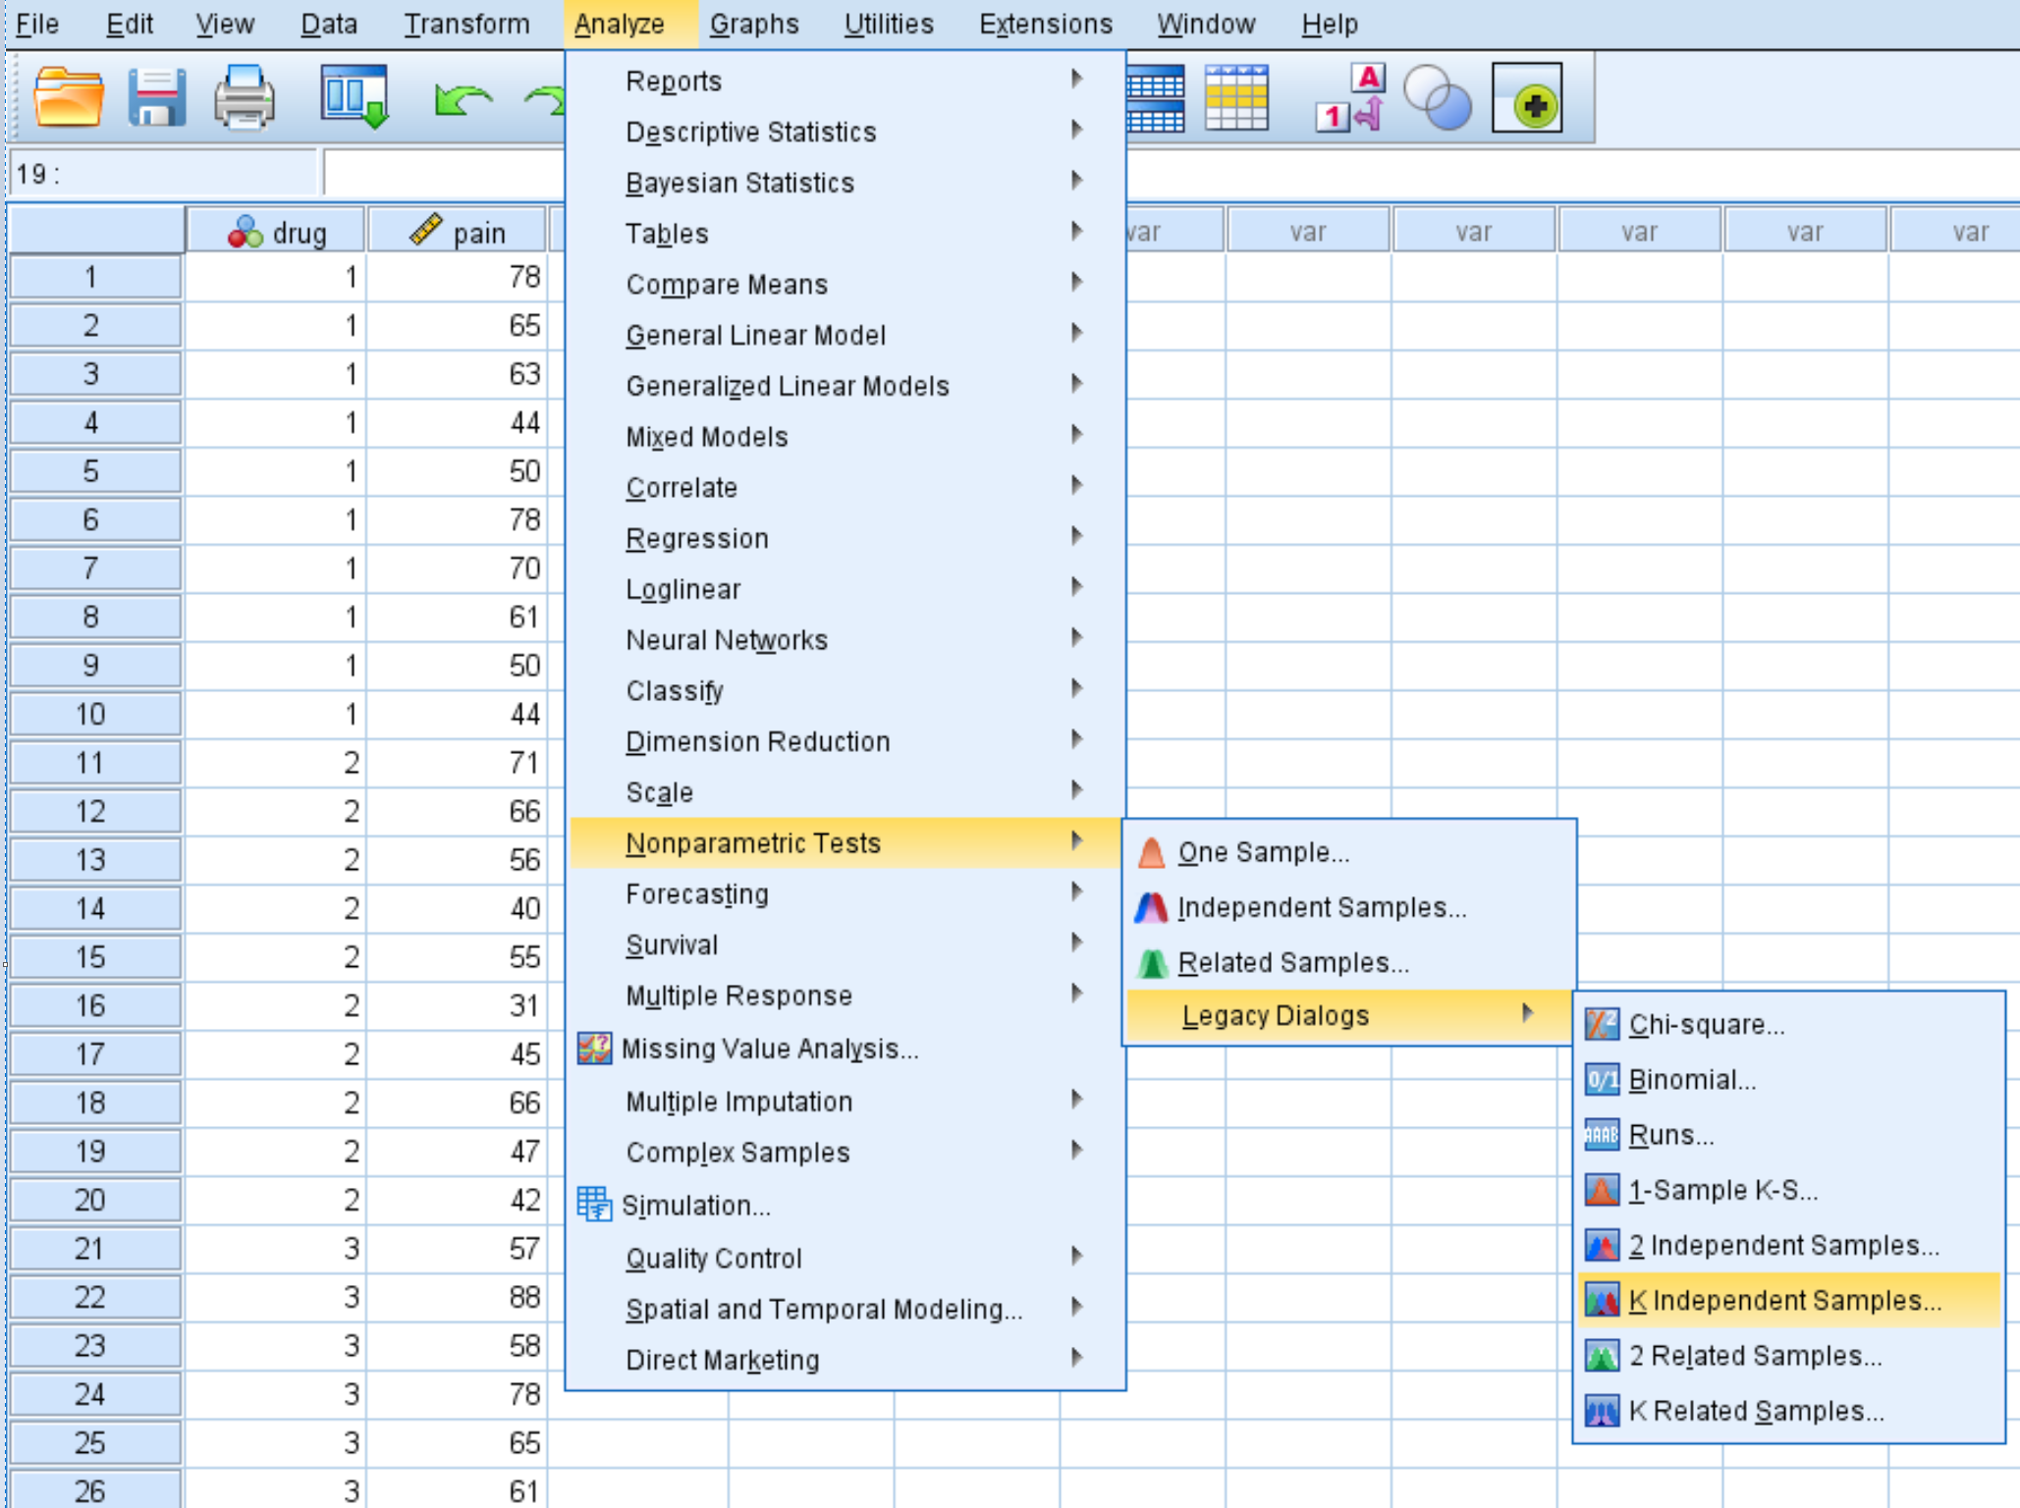The height and width of the screenshot is (1508, 2020).
Task: Expand Dimension Reduction submenu
Action: pos(1077,739)
